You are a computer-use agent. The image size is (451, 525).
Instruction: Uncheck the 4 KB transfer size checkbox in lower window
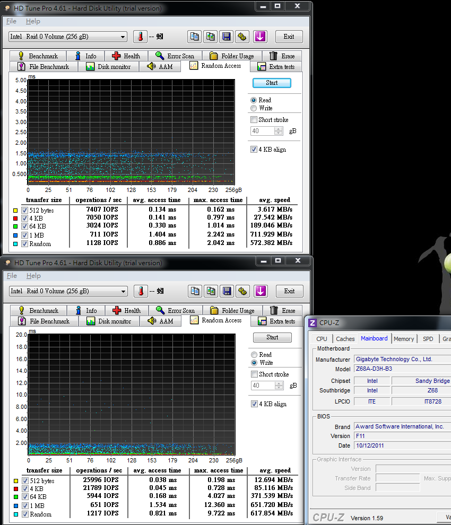point(25,489)
